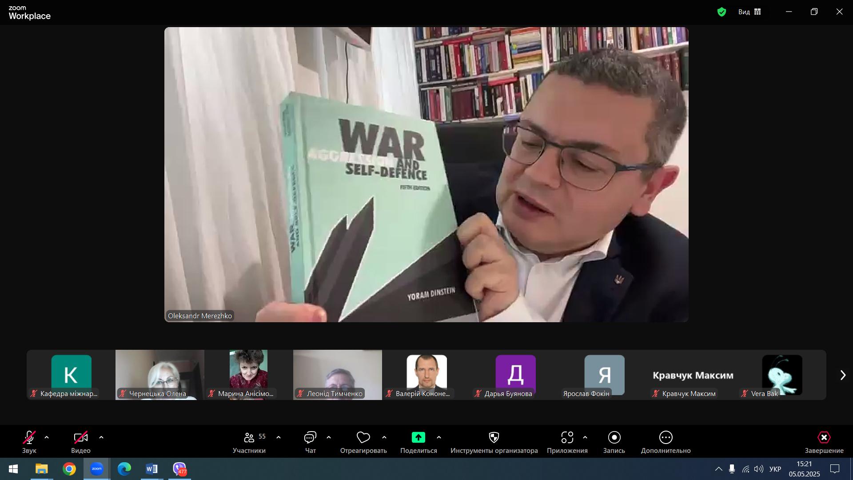The image size is (853, 480).
Task: Open reactions with Отреагировать heart icon
Action: click(x=363, y=442)
